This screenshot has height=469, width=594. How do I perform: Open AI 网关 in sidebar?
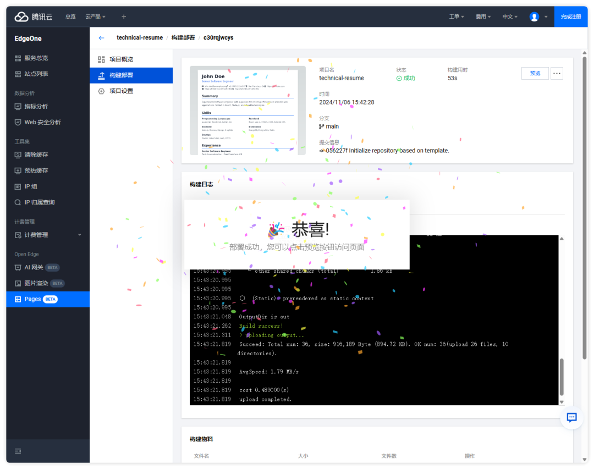coord(34,267)
